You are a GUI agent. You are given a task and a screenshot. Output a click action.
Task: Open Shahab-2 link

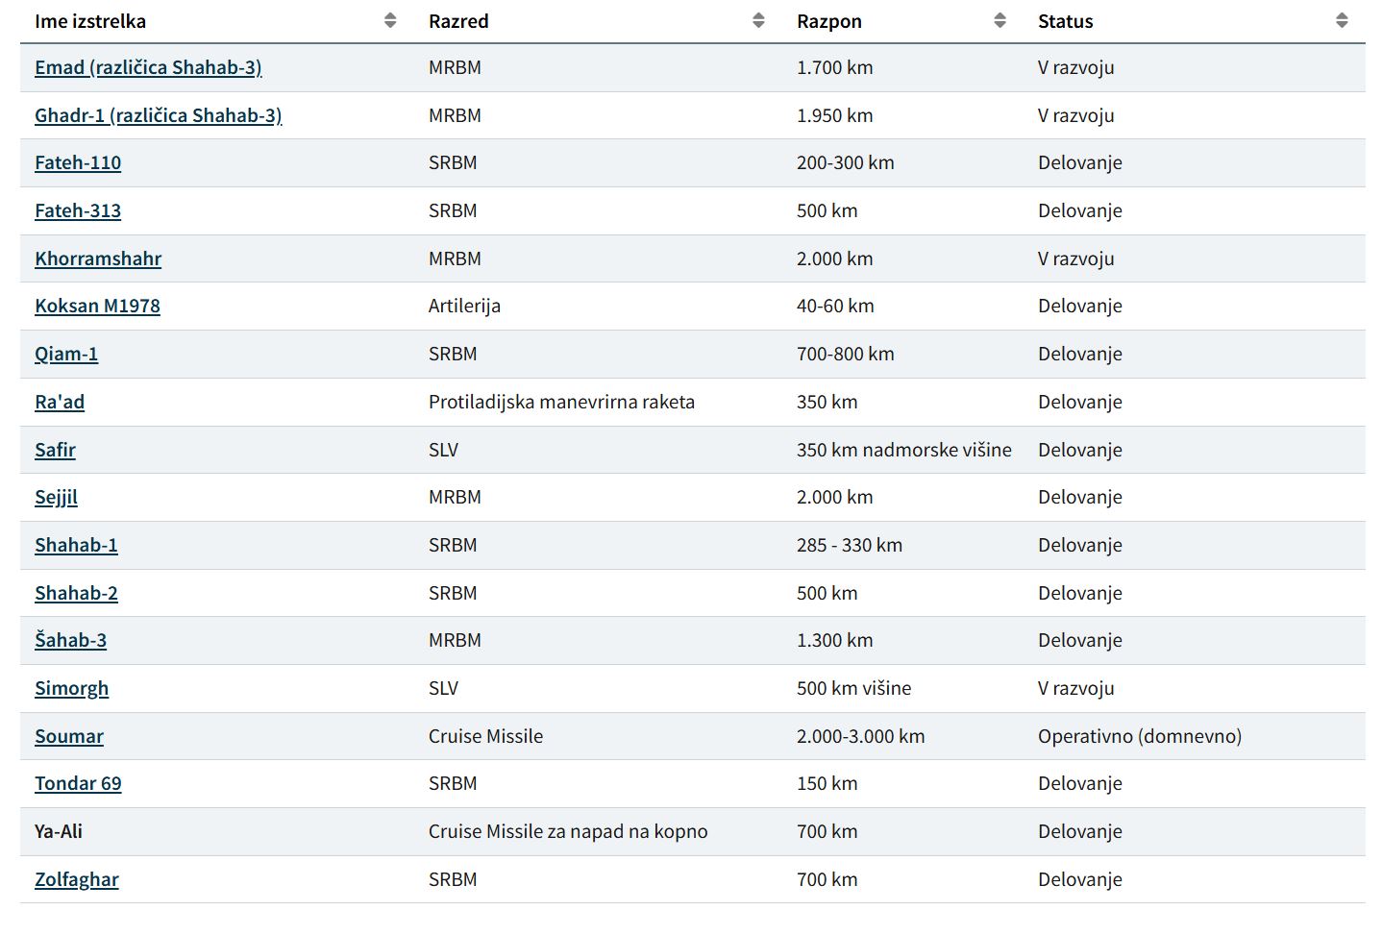pos(76,593)
